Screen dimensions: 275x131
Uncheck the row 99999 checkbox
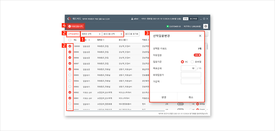pyautogui.click(x=70, y=52)
